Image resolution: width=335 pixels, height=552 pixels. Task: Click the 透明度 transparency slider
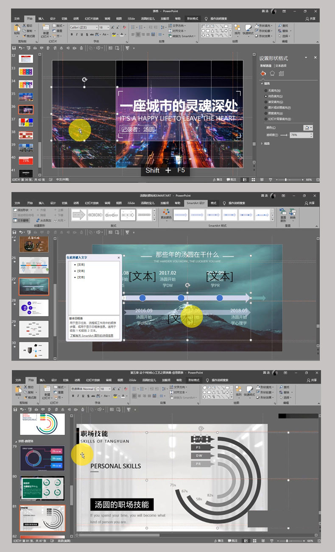(283, 135)
